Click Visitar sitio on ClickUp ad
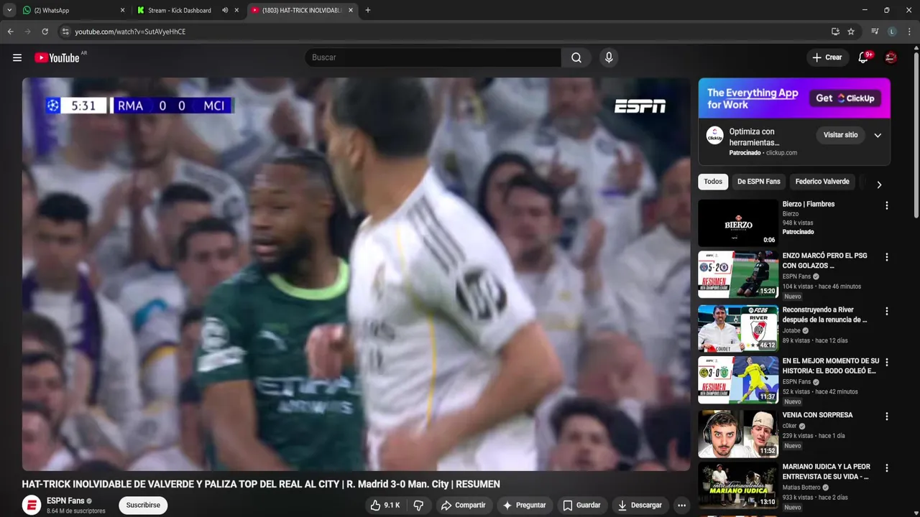This screenshot has height=517, width=920. click(x=840, y=135)
